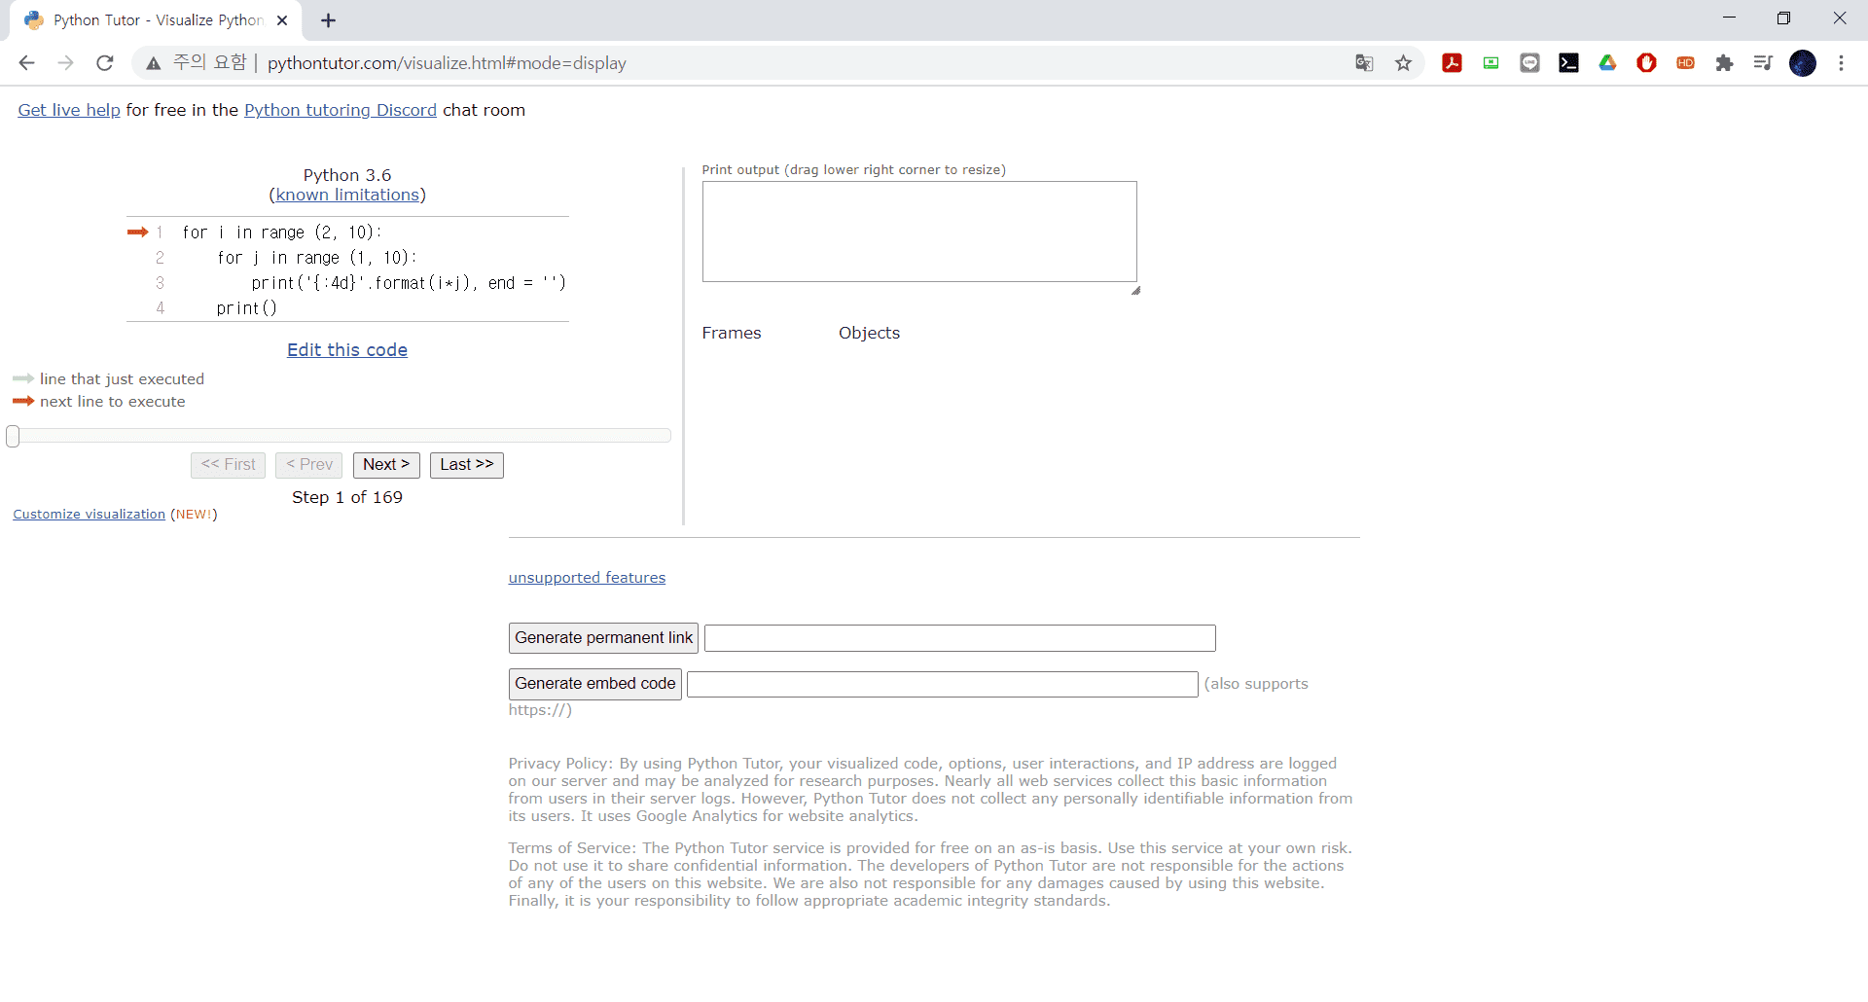Click Generate permanent link button
Viewport: 1868px width, 1002px height.
(x=603, y=638)
